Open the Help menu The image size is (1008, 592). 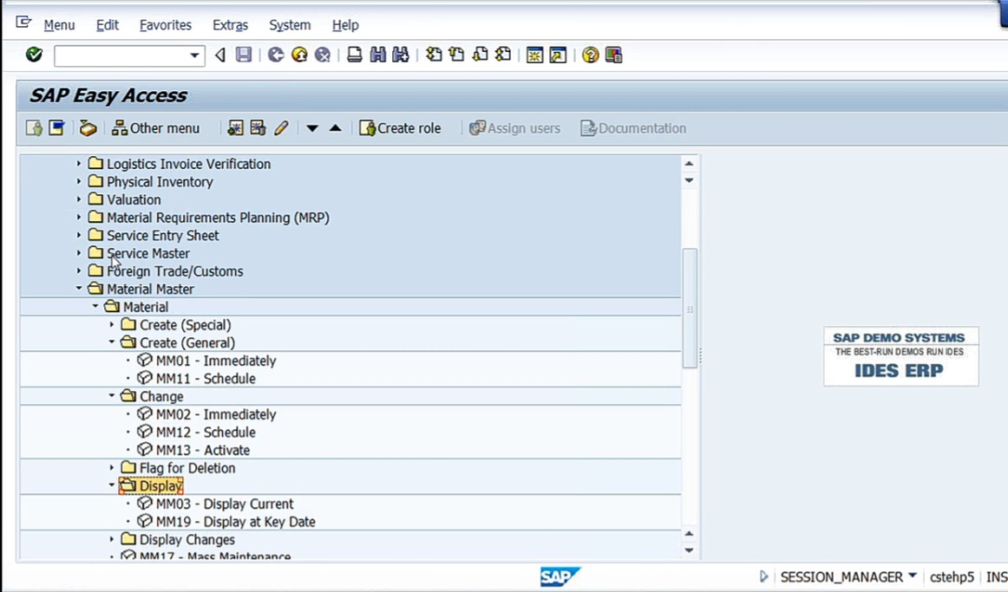[x=345, y=25]
